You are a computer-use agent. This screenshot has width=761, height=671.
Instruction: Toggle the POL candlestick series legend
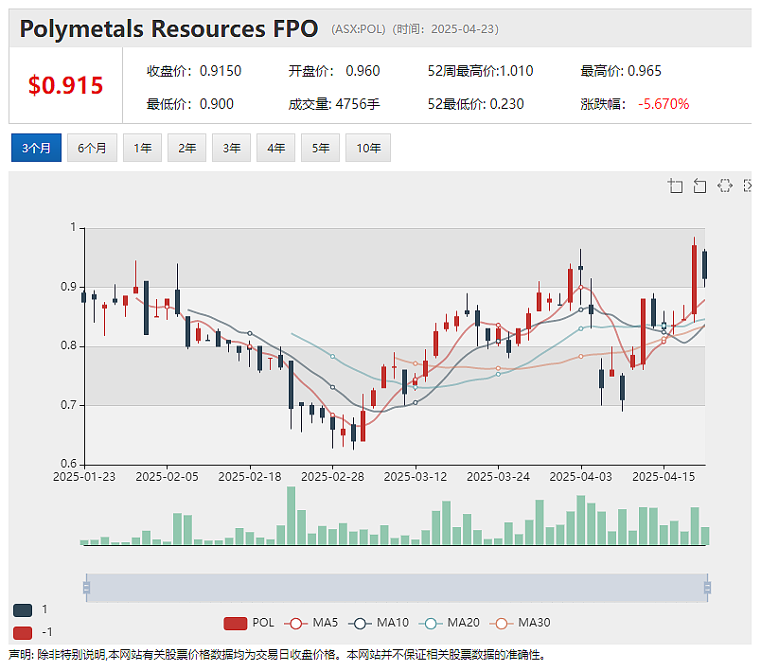[249, 623]
